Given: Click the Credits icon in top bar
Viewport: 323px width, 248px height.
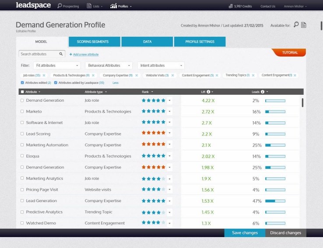Looking at the screenshot, I should pyautogui.click(x=231, y=6).
